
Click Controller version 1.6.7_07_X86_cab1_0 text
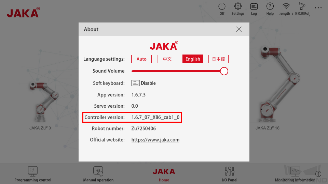(155, 117)
